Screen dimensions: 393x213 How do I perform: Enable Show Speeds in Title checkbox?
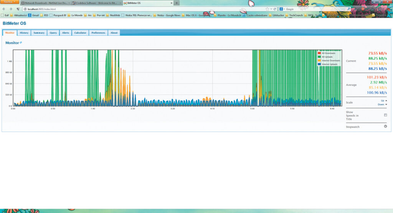pos(385,115)
